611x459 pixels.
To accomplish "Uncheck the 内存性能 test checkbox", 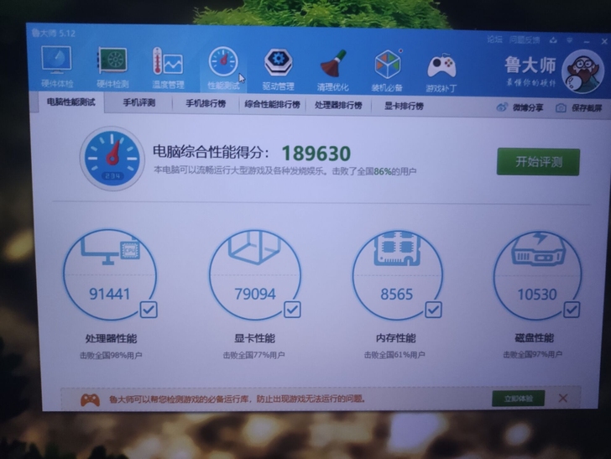I will point(433,310).
